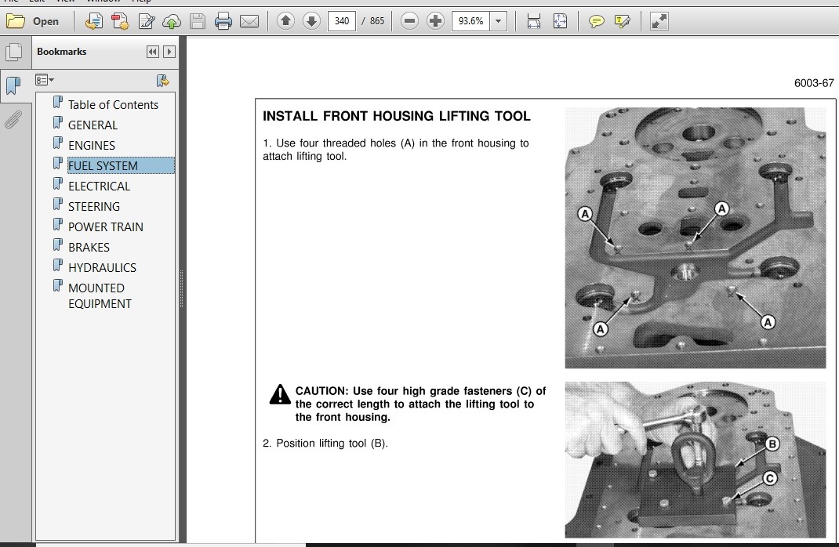839x547 pixels.
Task: Click the total page count 865
Action: (x=376, y=21)
